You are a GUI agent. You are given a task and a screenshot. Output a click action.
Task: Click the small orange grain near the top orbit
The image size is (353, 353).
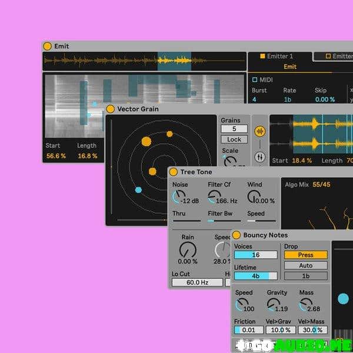pos(169,134)
